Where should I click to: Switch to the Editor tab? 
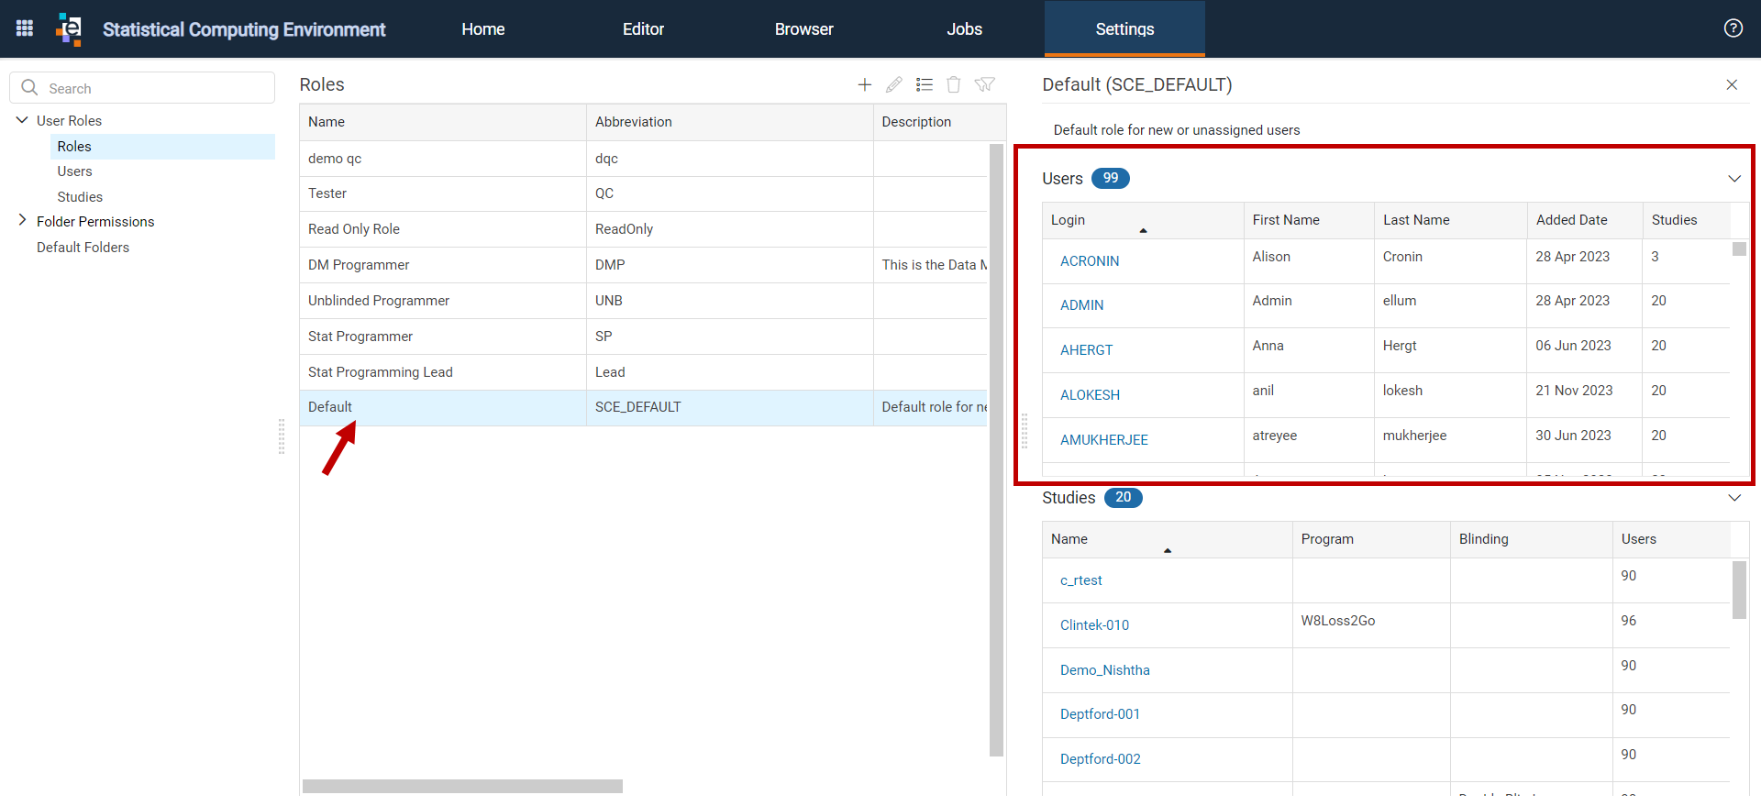pos(643,28)
